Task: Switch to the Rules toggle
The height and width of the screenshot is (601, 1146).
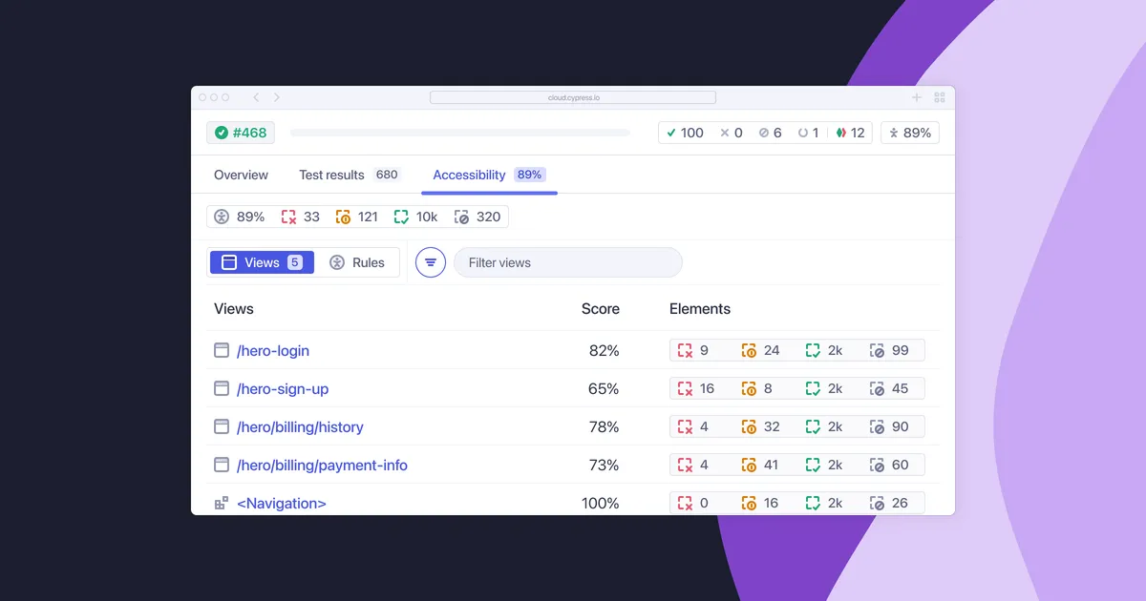Action: (357, 262)
